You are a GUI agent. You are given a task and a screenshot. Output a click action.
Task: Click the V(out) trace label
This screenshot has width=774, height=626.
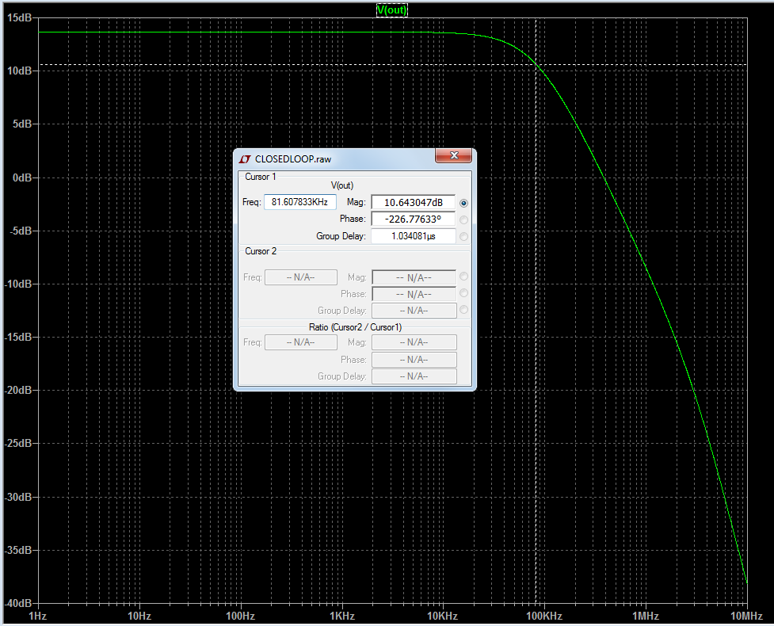(x=392, y=10)
